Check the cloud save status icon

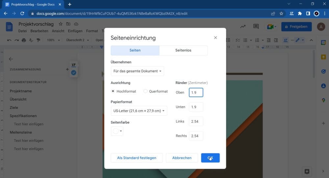coord(76,24)
